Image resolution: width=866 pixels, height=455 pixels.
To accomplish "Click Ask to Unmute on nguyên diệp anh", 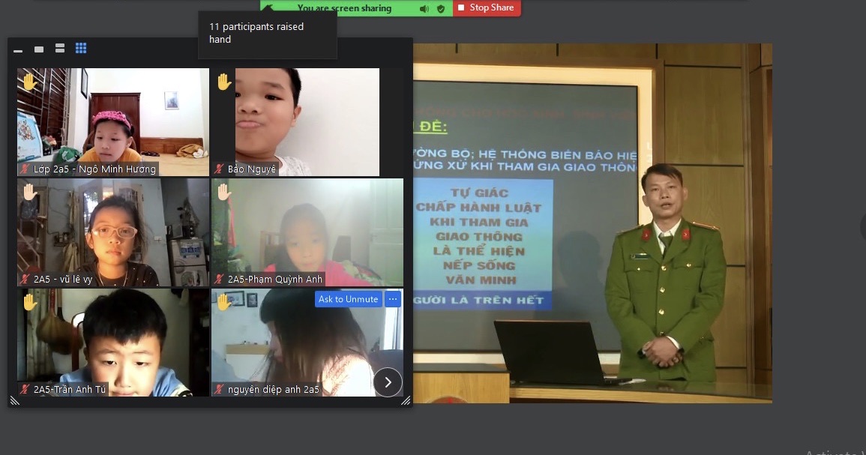I will [x=348, y=299].
